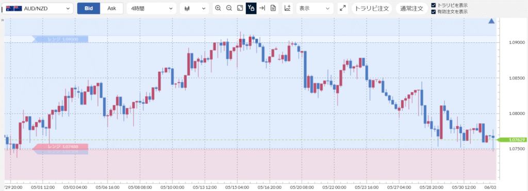528x191 pixels.
Task: Click the トラリピ注文 button
Action: click(372, 8)
